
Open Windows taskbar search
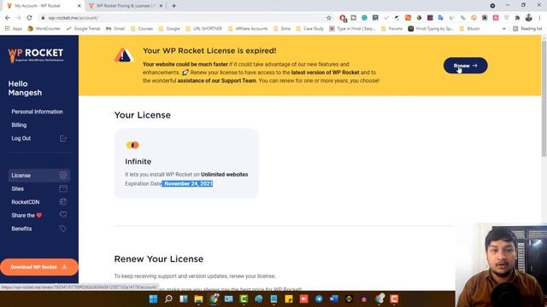168,299
